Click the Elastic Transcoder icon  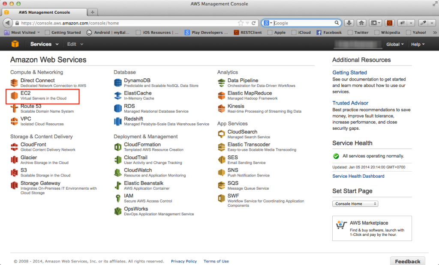point(222,147)
